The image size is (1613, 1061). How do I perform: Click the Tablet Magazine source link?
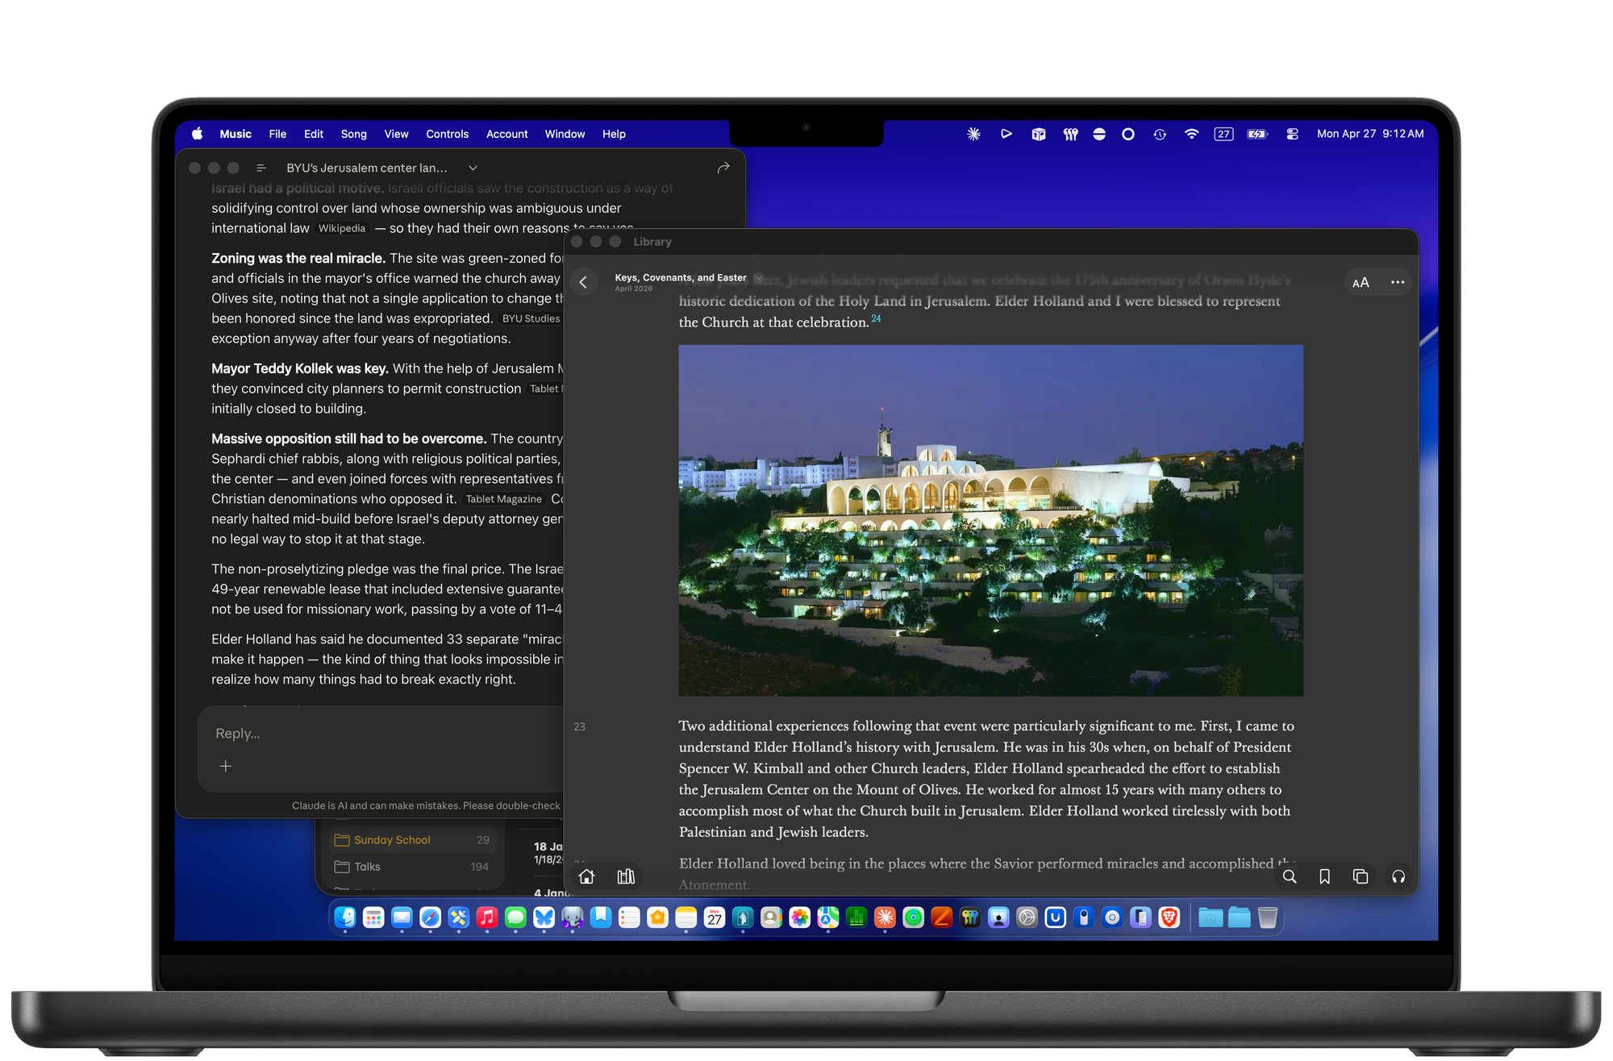pos(503,499)
